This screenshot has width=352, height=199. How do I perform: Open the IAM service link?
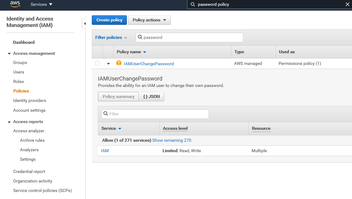coord(105,151)
